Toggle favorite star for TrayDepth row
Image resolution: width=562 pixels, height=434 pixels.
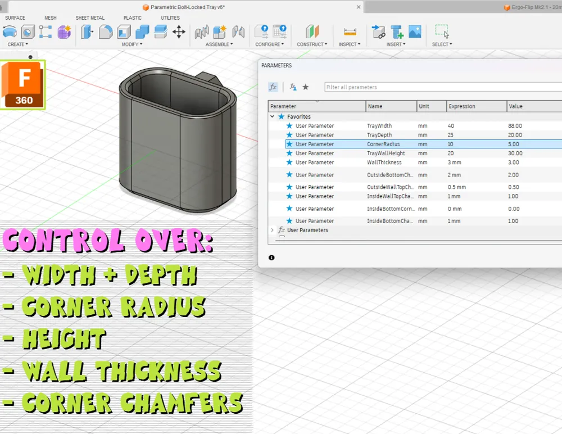tap(289, 135)
